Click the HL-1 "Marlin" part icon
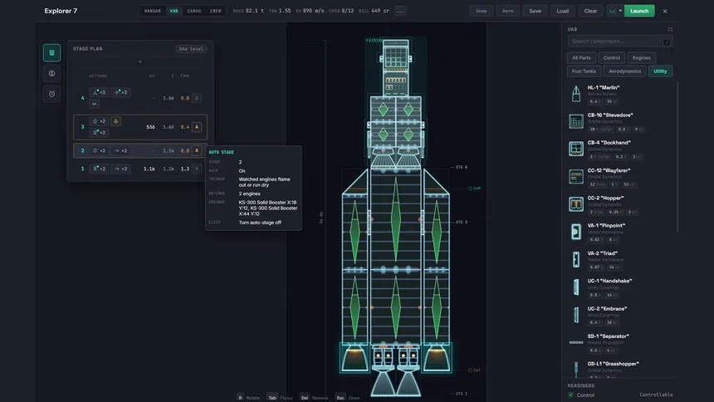 pyautogui.click(x=576, y=93)
